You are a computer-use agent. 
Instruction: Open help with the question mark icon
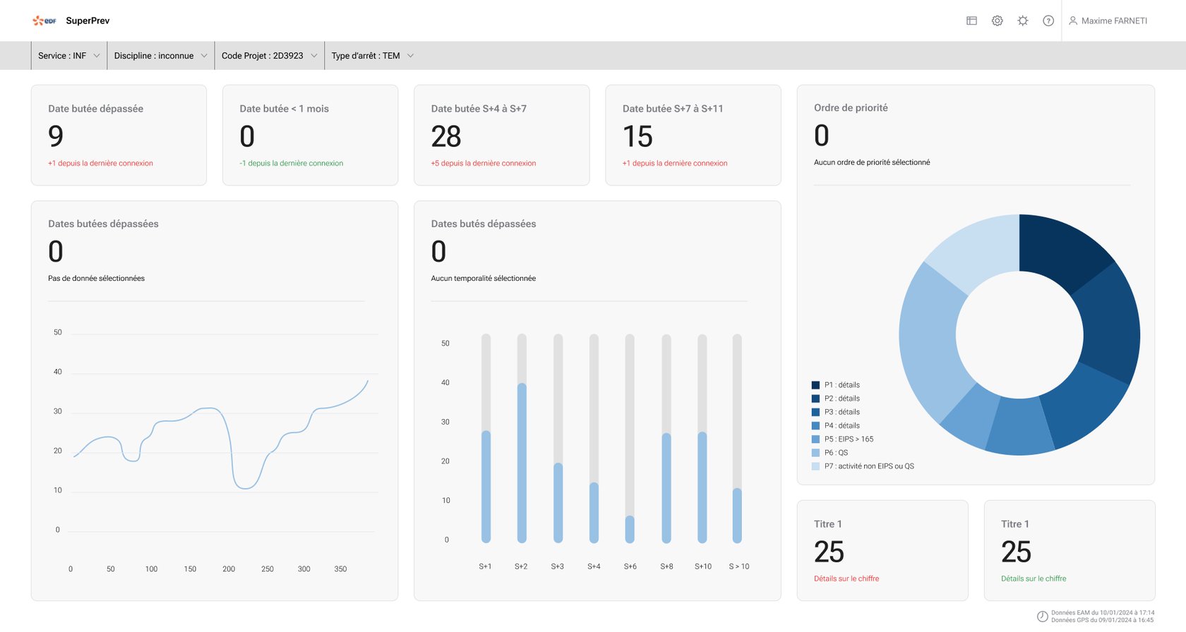tap(1048, 21)
